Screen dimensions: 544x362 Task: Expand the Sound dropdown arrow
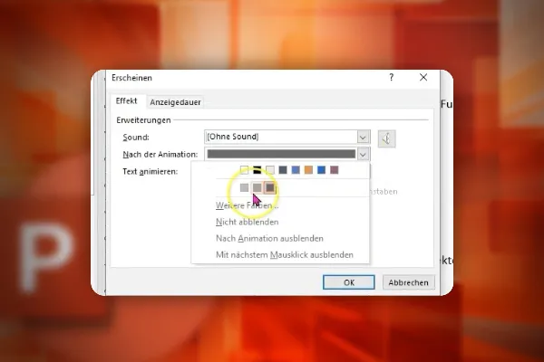coord(363,138)
